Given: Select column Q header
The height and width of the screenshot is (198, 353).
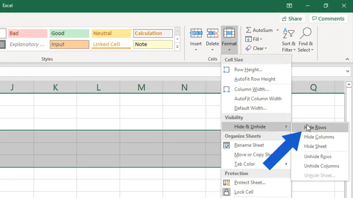Looking at the screenshot, I should tap(313, 87).
